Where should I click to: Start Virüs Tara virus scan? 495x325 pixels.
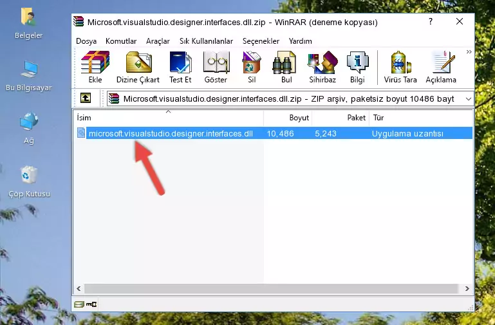point(400,67)
